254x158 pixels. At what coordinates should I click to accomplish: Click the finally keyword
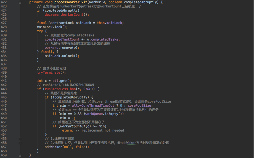click(x=47, y=52)
